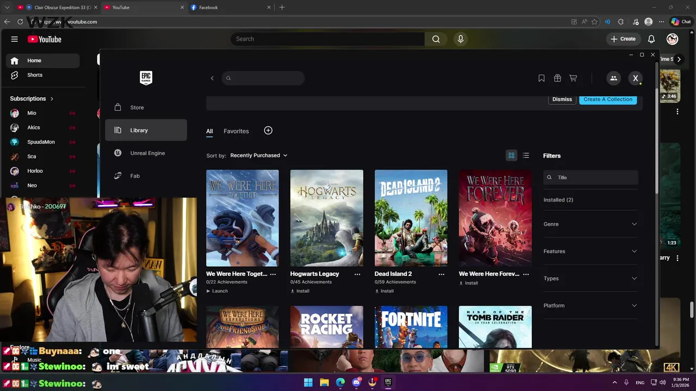Expand the Features filter
Image resolution: width=696 pixels, height=391 pixels.
coord(590,251)
